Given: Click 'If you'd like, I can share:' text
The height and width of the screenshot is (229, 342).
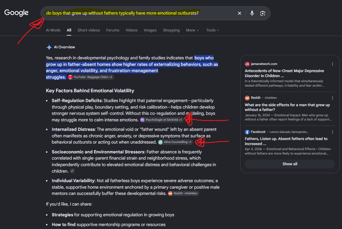Looking at the screenshot, I should point(69,204).
